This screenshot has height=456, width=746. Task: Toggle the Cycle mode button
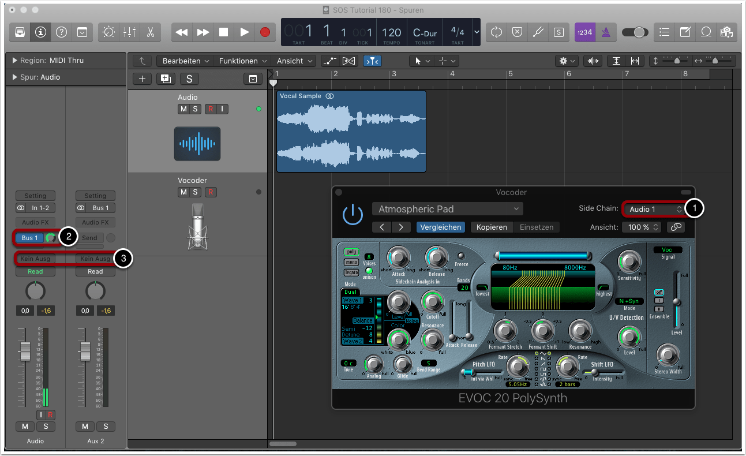496,32
